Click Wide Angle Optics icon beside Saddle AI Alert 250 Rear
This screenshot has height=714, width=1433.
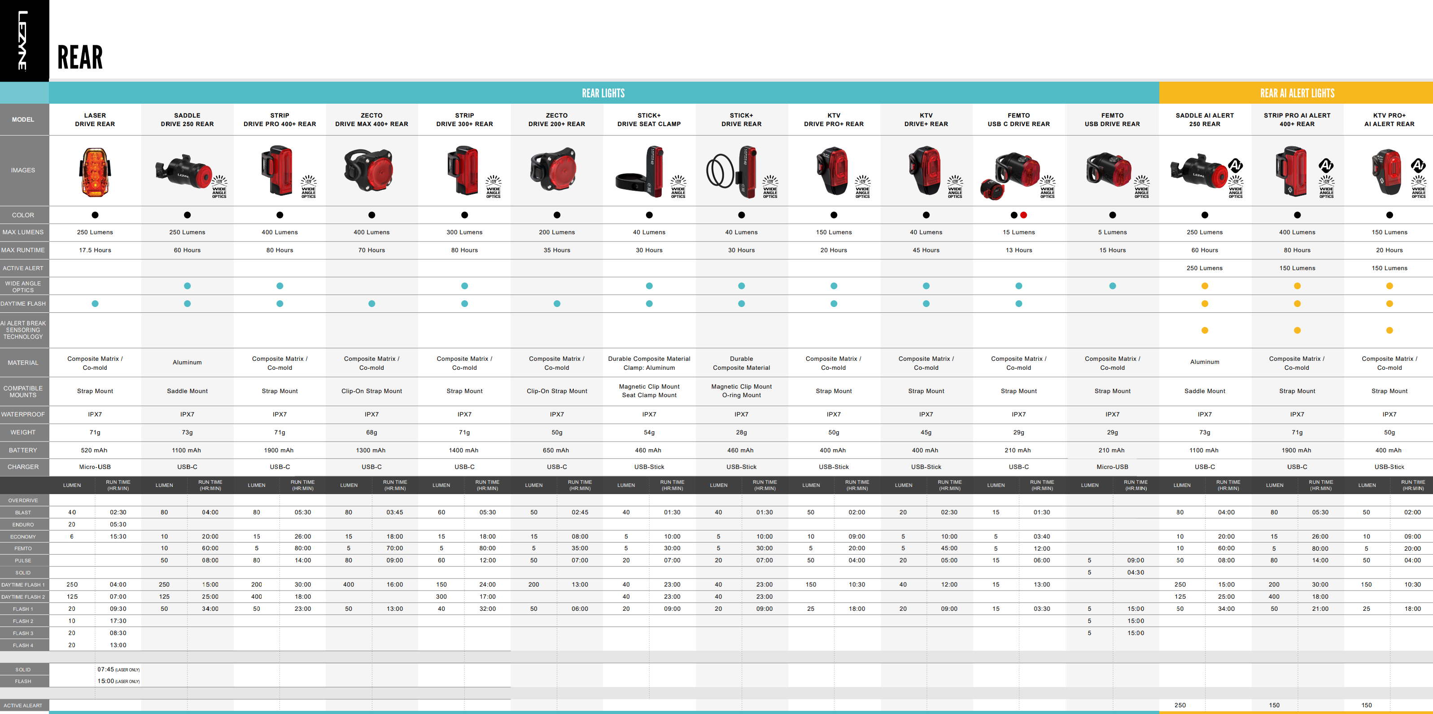pyautogui.click(x=1236, y=187)
